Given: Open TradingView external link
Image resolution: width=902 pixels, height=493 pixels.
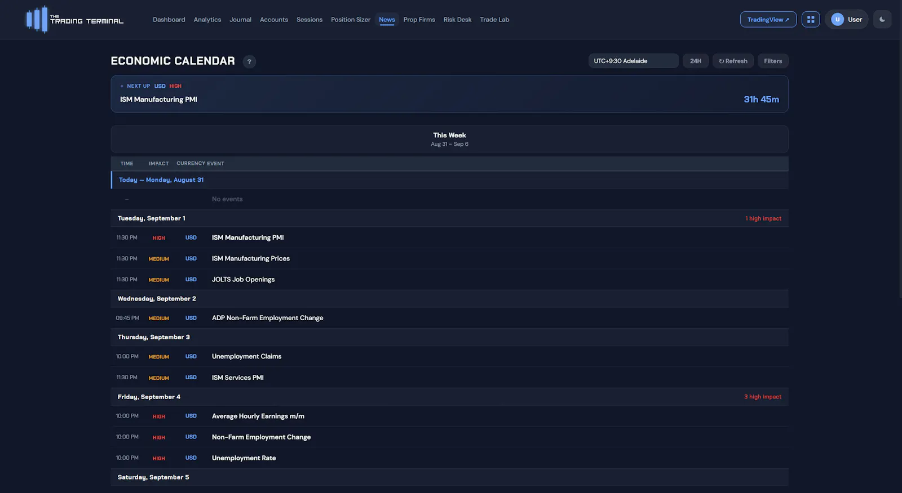Looking at the screenshot, I should (768, 19).
